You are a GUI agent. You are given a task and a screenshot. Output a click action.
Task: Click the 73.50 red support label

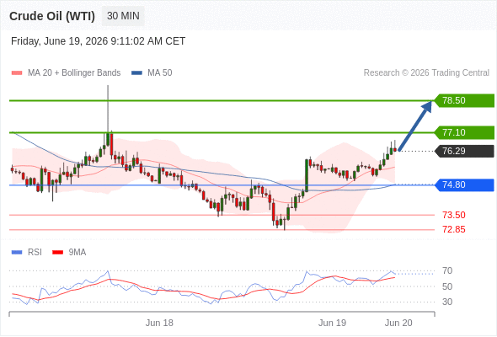(454, 215)
